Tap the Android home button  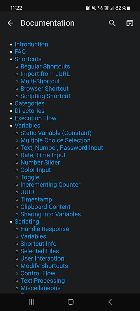tap(70, 302)
